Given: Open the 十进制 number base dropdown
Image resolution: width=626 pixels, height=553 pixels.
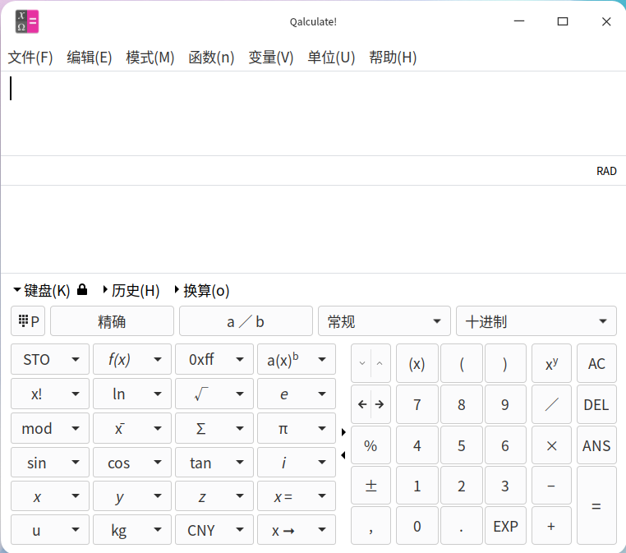Looking at the screenshot, I should [x=536, y=321].
